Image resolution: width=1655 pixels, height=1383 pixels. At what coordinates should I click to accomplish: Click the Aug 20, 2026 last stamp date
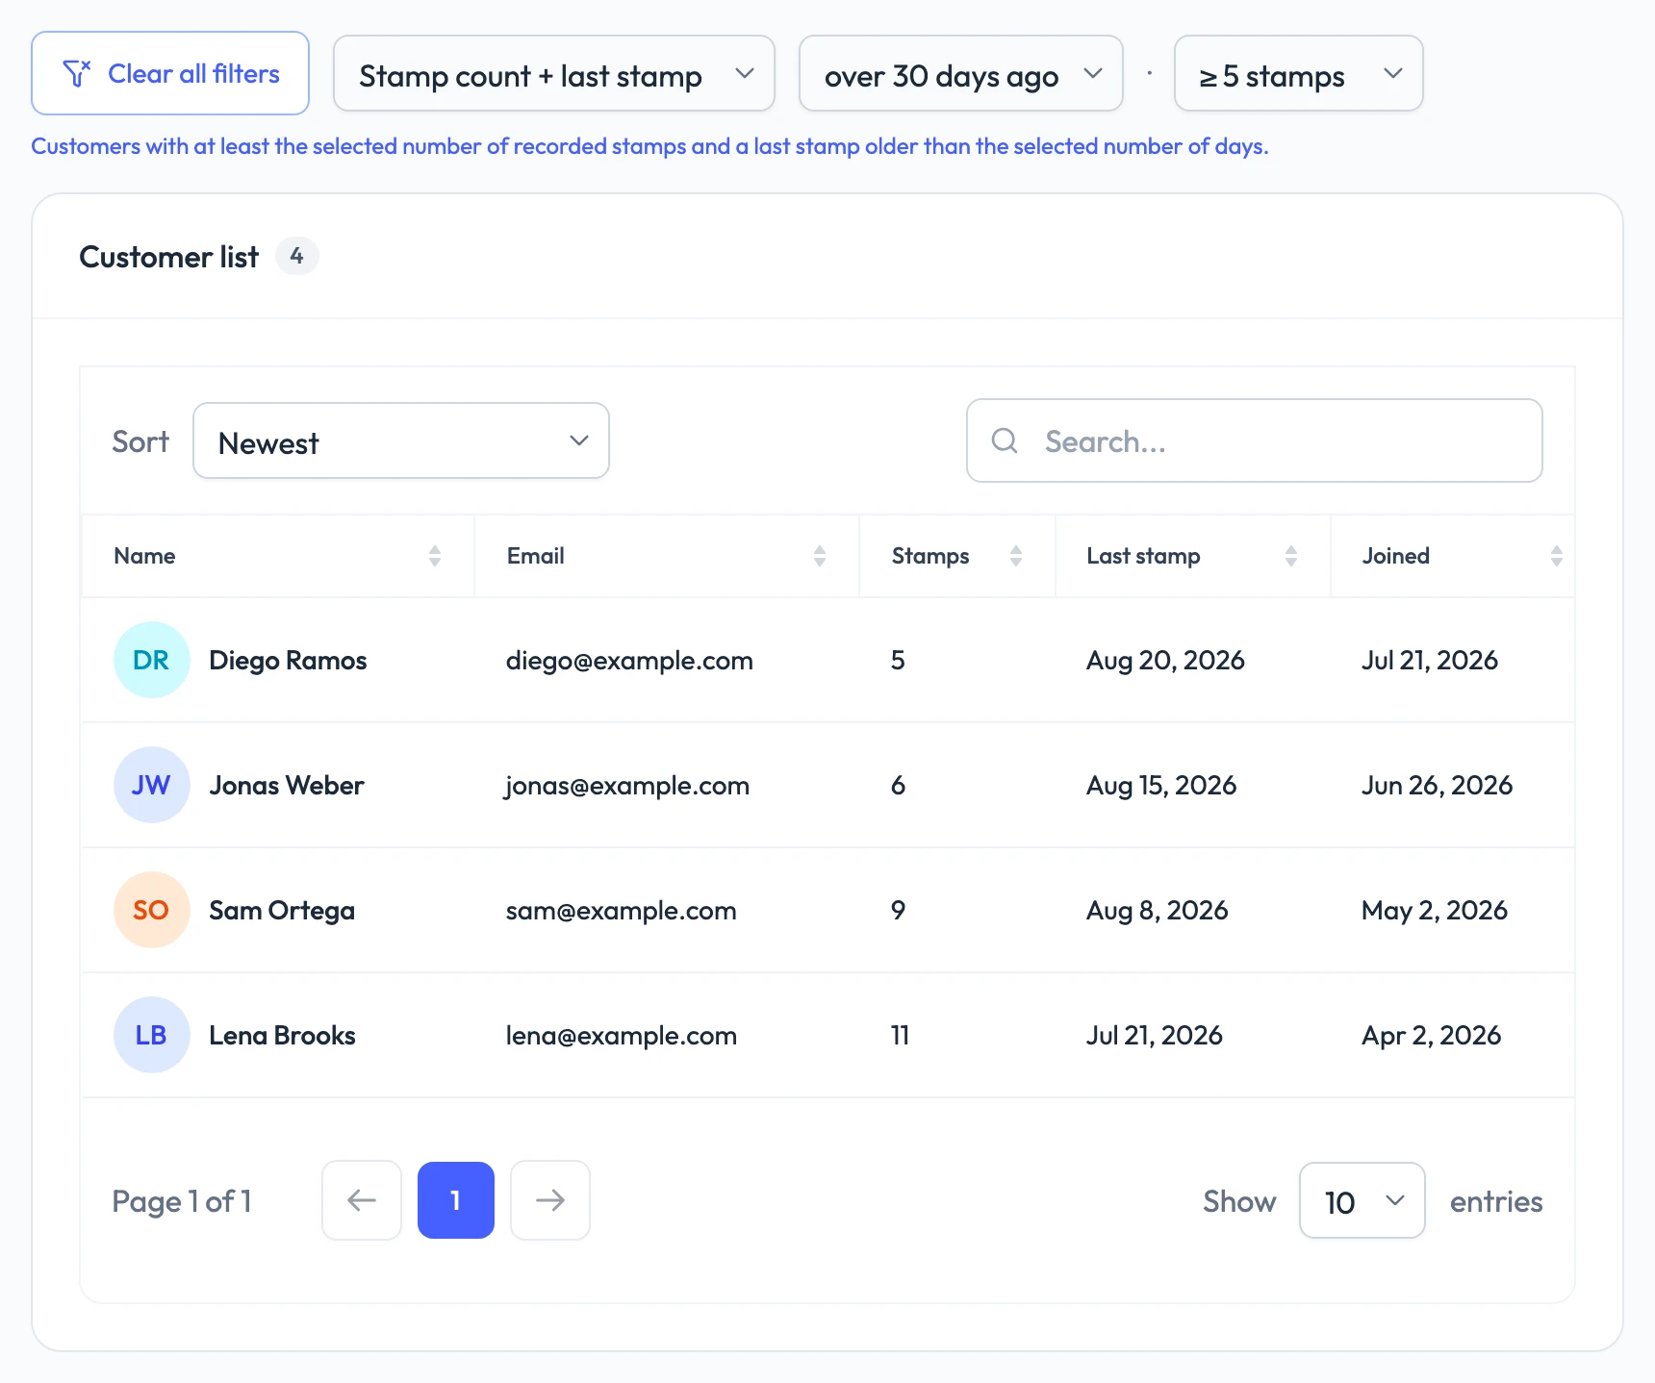pyautogui.click(x=1165, y=661)
